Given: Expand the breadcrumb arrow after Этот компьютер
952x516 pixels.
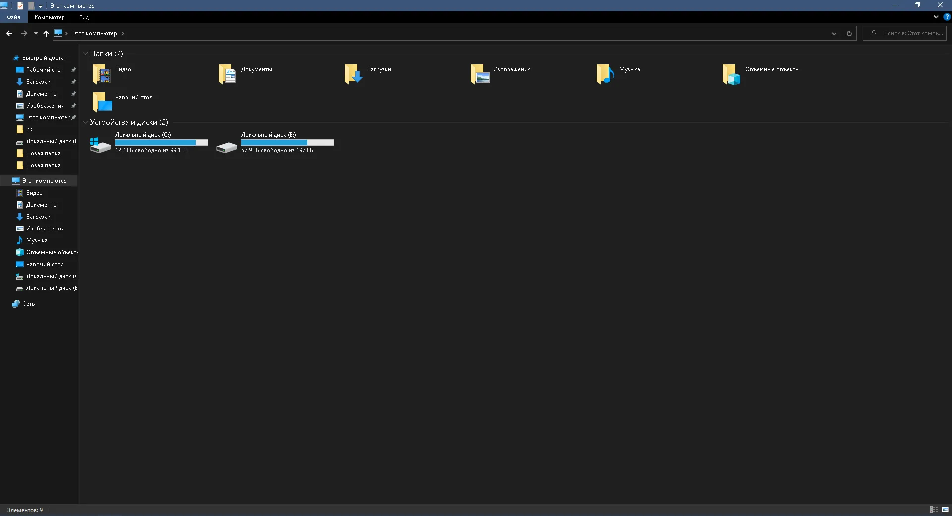Looking at the screenshot, I should pyautogui.click(x=123, y=33).
